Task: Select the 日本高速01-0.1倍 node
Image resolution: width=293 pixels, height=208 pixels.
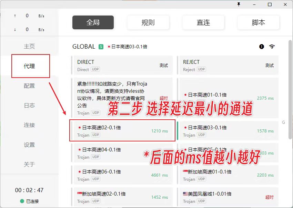Action: click(228, 98)
